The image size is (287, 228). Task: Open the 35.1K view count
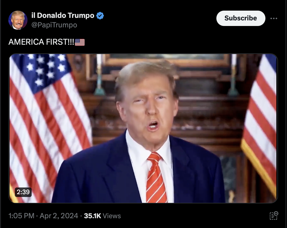92,216
